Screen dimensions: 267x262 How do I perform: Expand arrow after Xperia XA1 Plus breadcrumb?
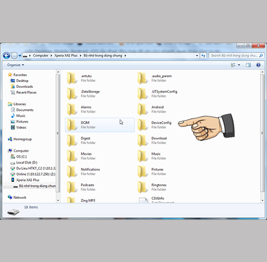[81, 56]
